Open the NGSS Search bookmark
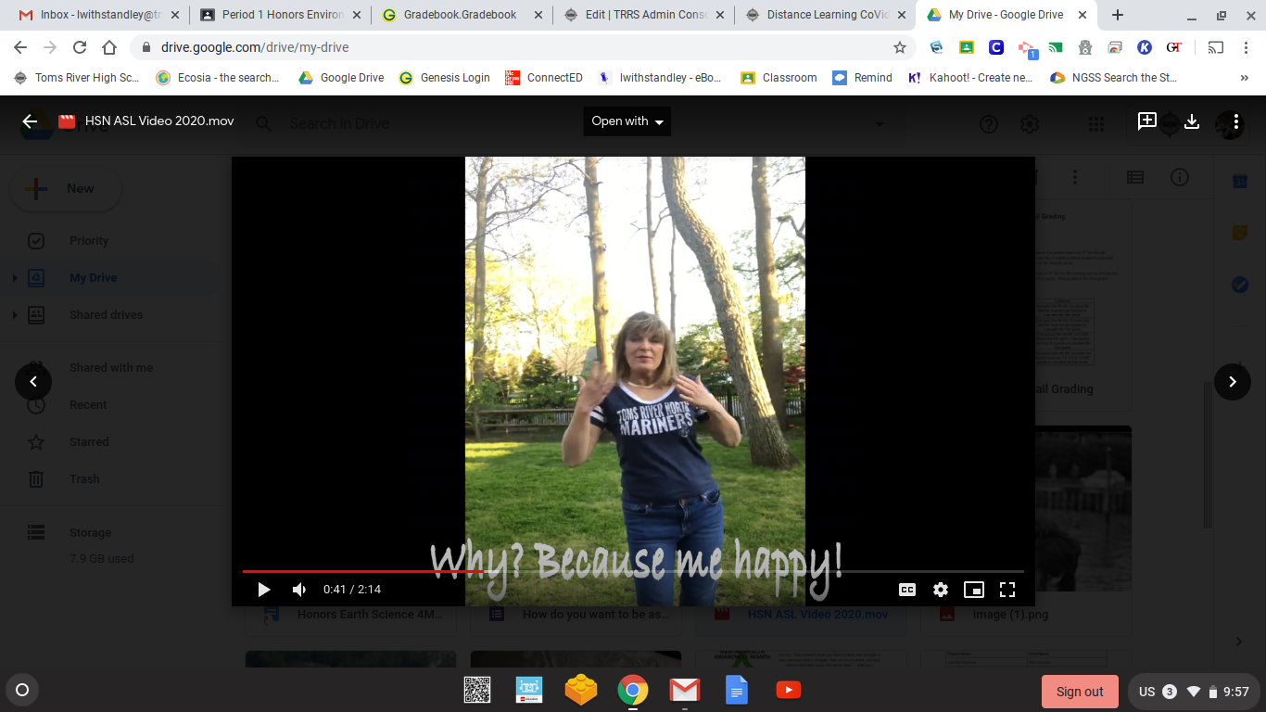1266x712 pixels. click(1113, 78)
